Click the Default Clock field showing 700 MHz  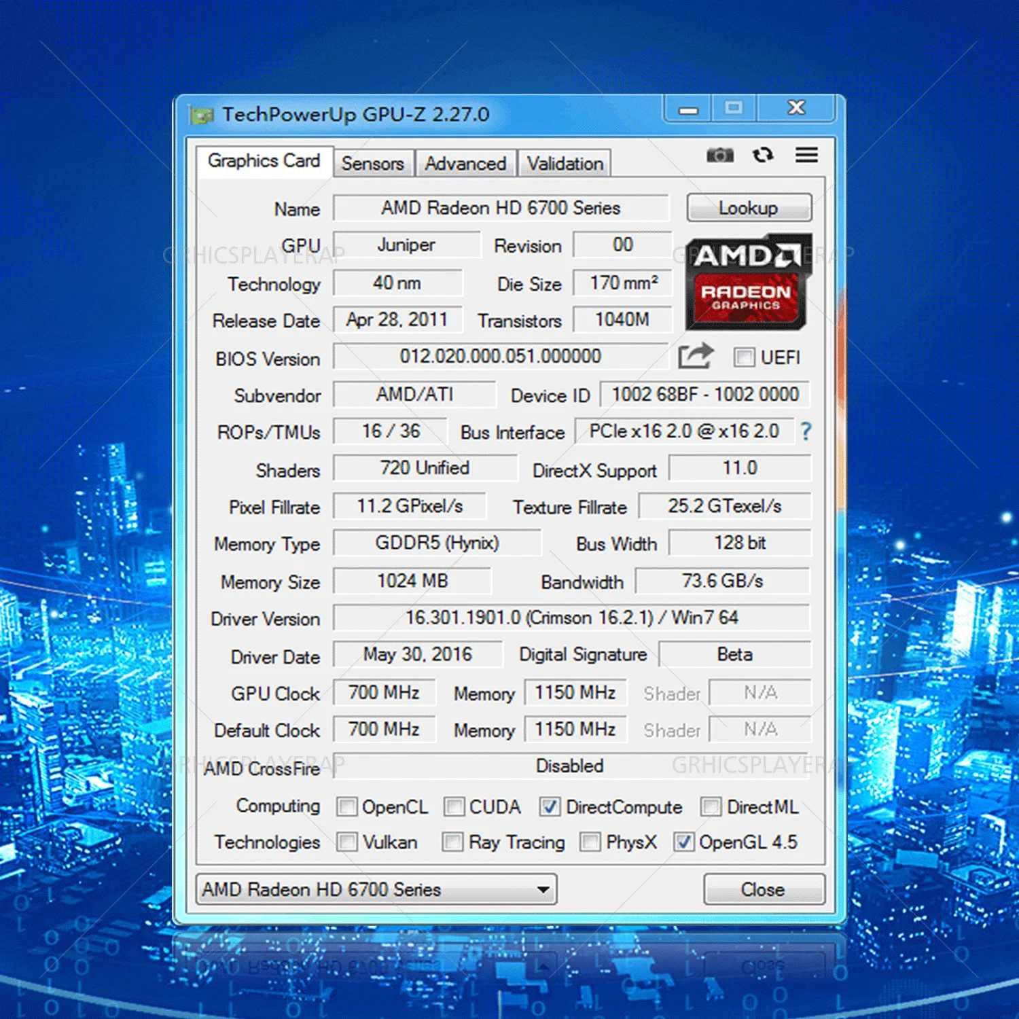pos(384,728)
